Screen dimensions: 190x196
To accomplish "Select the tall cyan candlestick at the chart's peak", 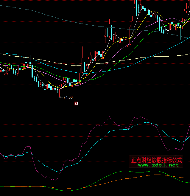I will click(x=136, y=7).
